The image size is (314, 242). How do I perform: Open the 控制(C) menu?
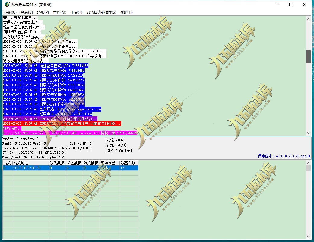pyautogui.click(x=11, y=12)
